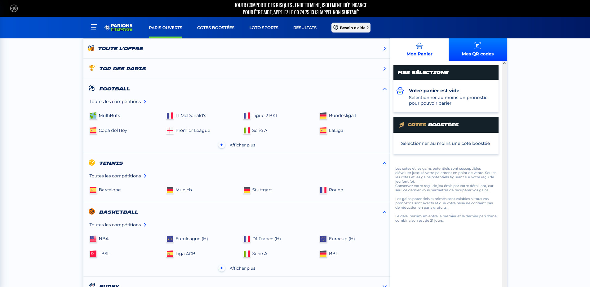Viewport: 590px width, 287px height.
Task: Click the plus icon under Basketball
Action: (x=222, y=268)
